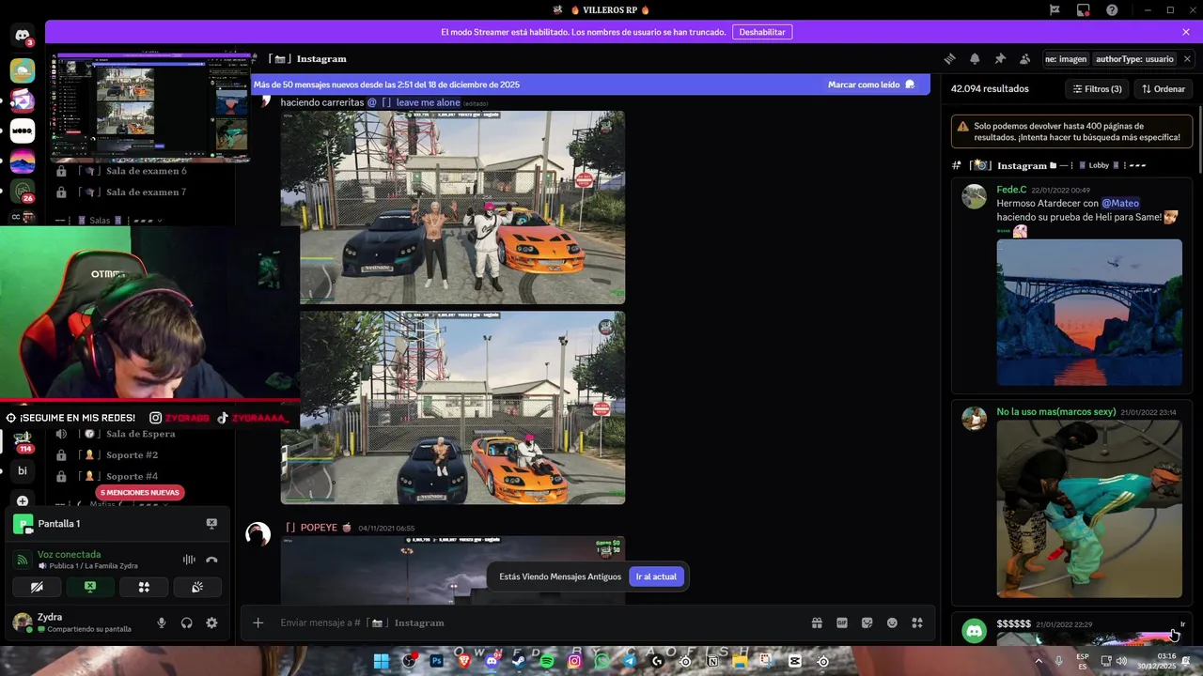This screenshot has height=676, width=1203.
Task: Open server with 114 badge
Action: pyautogui.click(x=23, y=439)
